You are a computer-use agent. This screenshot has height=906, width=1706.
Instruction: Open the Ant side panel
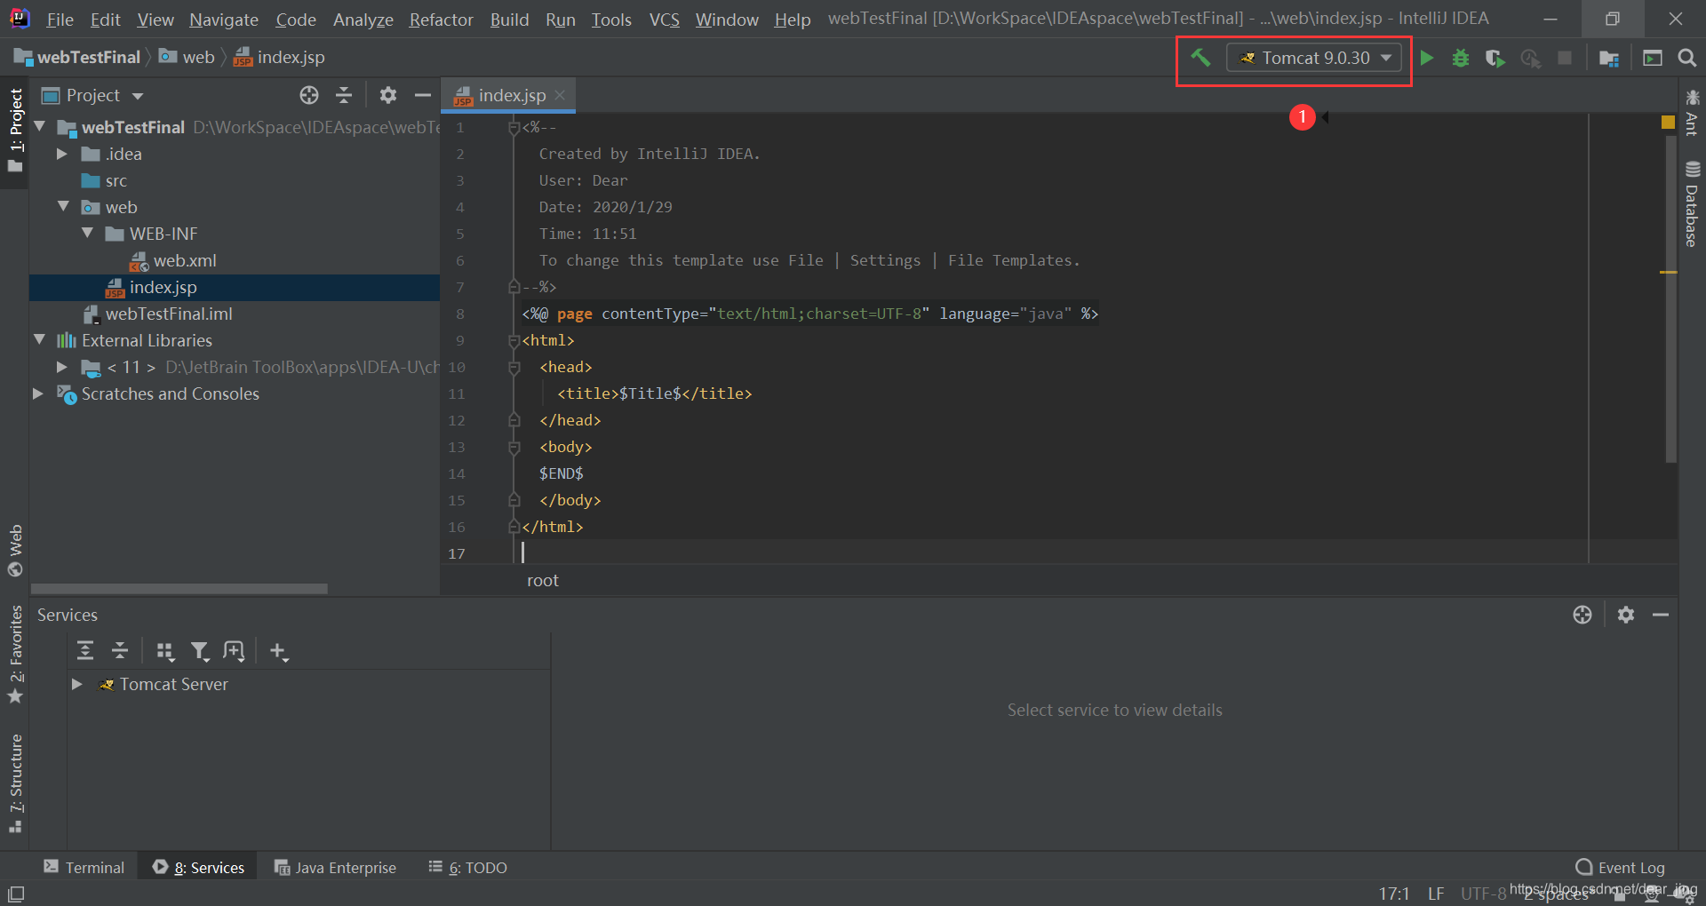(1692, 112)
